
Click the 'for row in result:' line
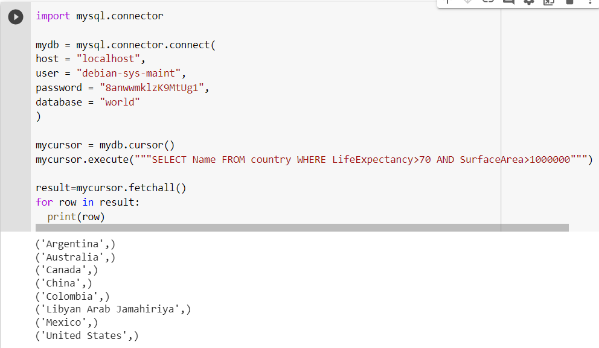pos(88,202)
